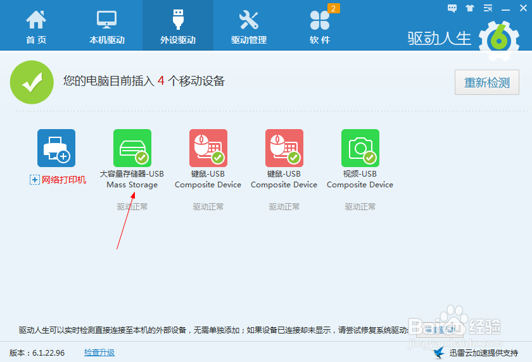Click the 修复驱动 repair driver button

[x=440, y=330]
